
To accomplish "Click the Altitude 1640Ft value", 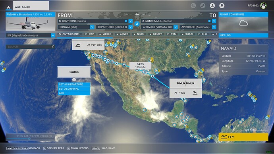I will point(261,66).
